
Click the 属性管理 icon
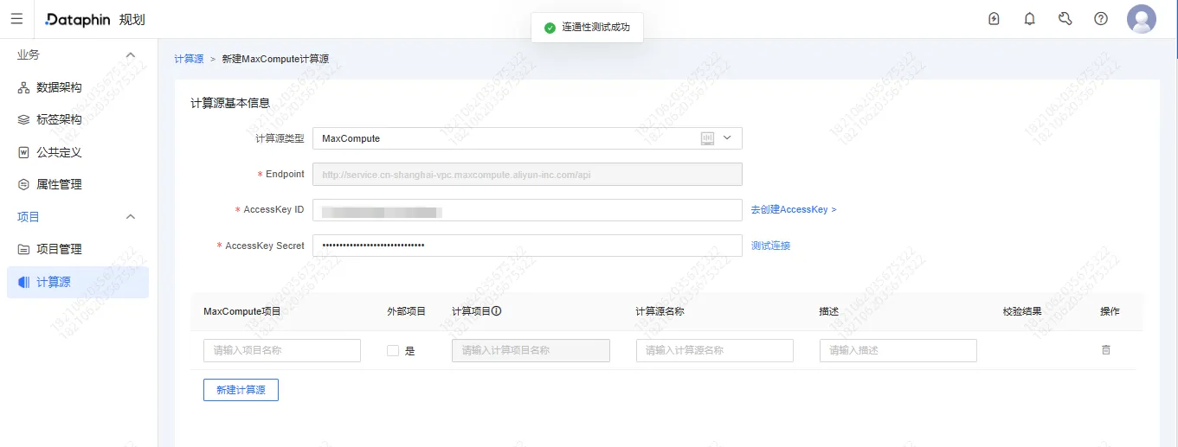click(x=23, y=184)
